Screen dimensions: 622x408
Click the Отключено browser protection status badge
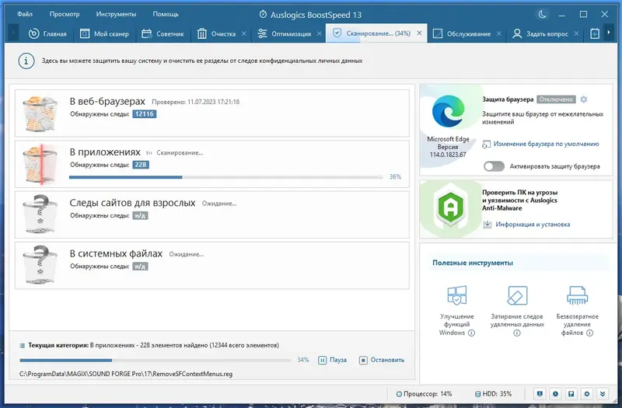(x=556, y=99)
